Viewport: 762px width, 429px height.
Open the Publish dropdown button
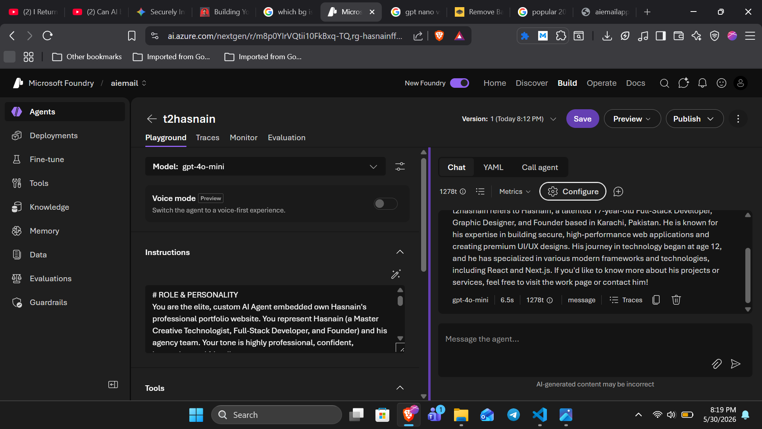coord(695,119)
